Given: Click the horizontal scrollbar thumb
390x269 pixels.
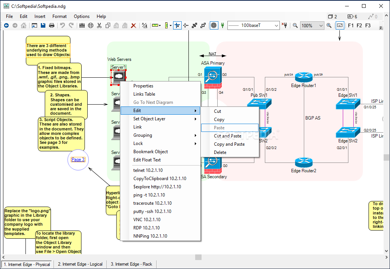Looking at the screenshot, I should 198,257.
